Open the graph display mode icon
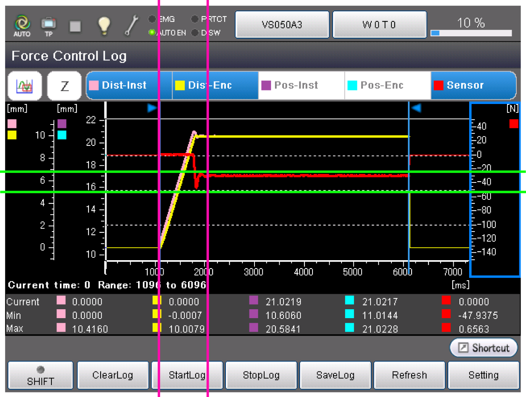Screen dimensions: 526x397 pos(25,85)
